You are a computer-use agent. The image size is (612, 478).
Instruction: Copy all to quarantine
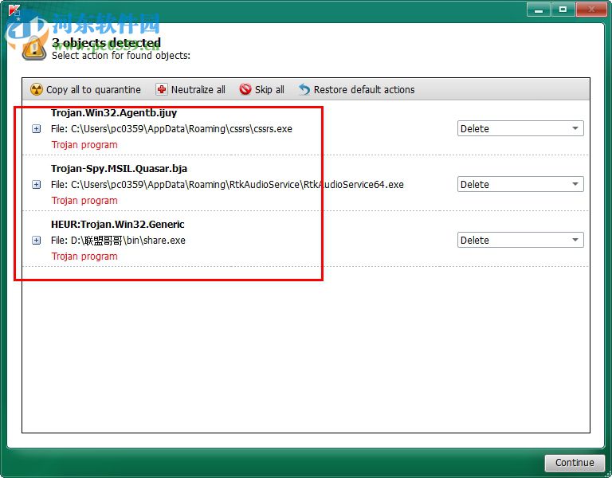pos(85,90)
